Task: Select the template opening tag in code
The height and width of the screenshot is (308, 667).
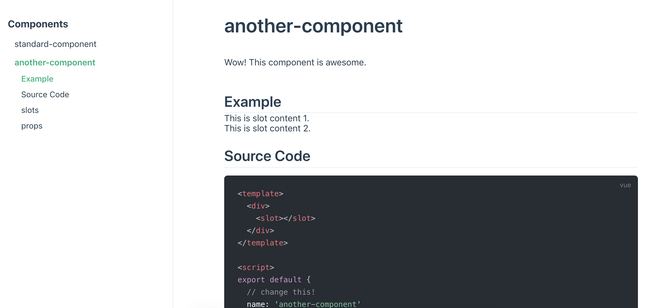Action: point(260,193)
